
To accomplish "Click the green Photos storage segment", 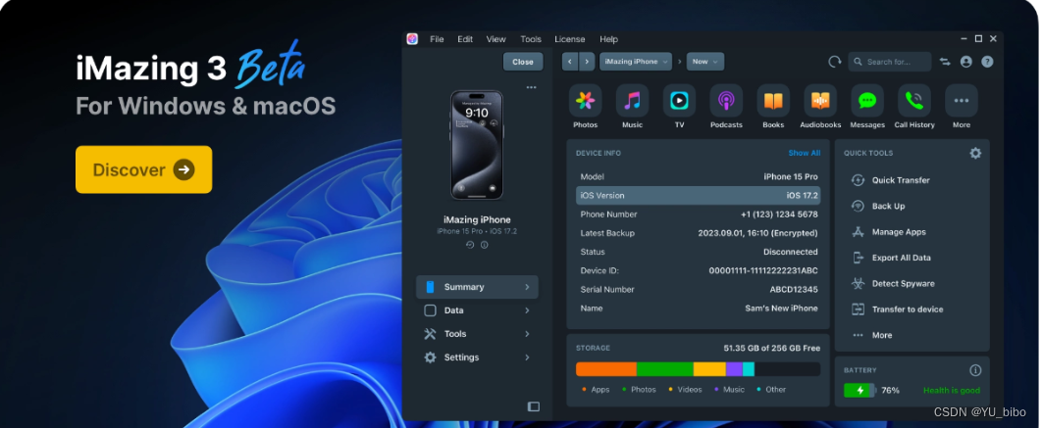I will (x=664, y=369).
